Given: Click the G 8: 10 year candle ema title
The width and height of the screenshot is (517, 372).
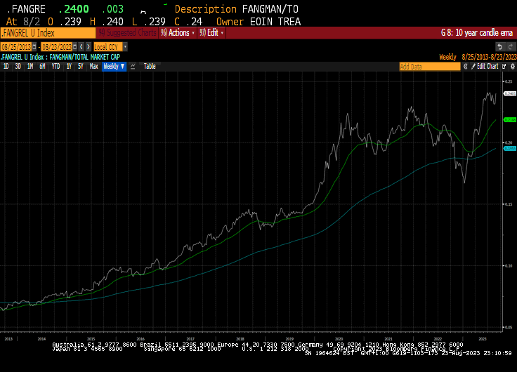Looking at the screenshot, I should click(x=477, y=33).
